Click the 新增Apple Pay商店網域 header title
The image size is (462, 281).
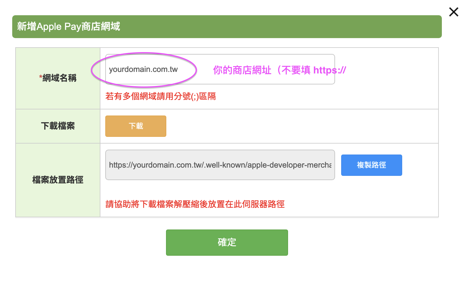(x=69, y=27)
